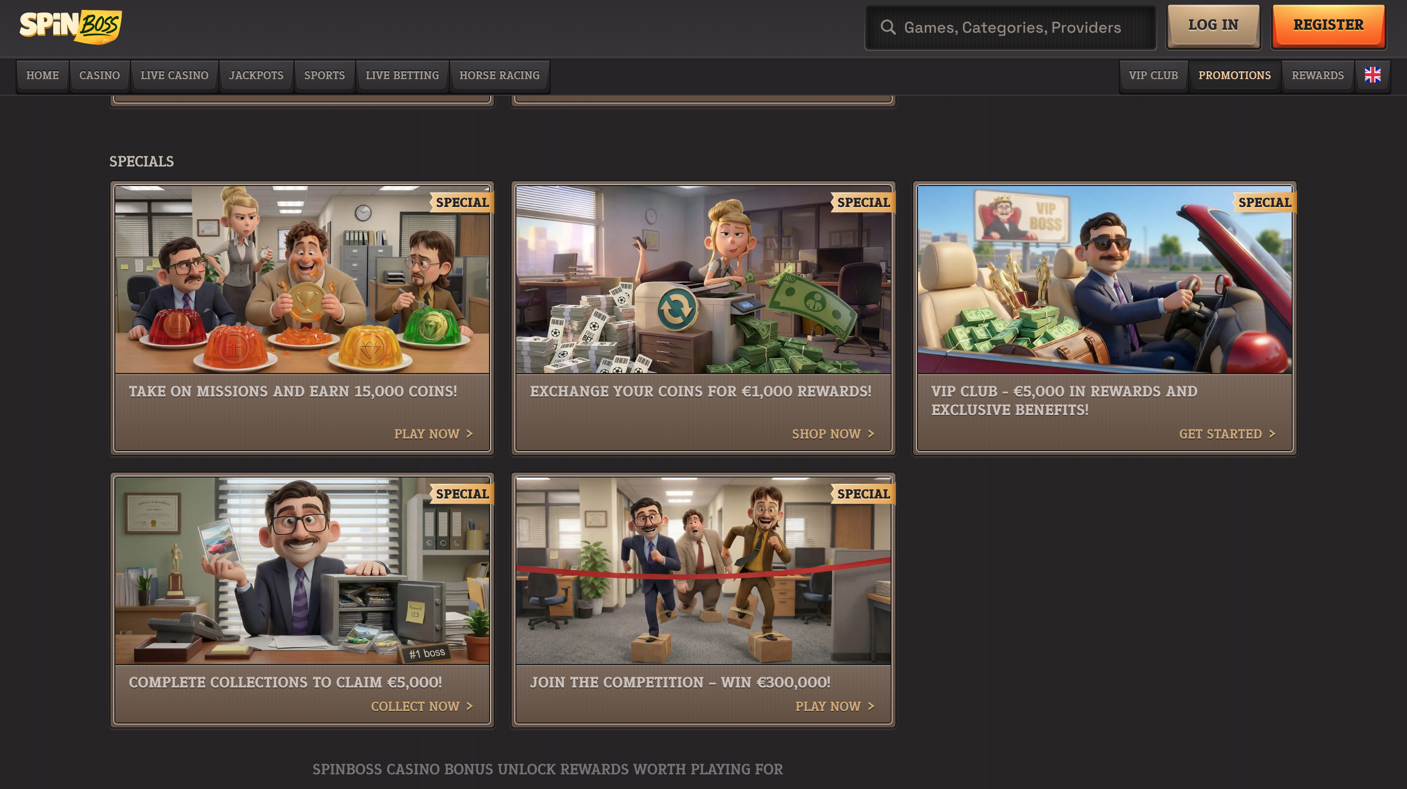Viewport: 1407px width, 789px height.
Task: Click SHOP NOW on coin exchange card
Action: point(833,434)
